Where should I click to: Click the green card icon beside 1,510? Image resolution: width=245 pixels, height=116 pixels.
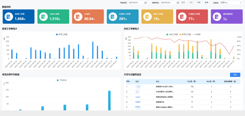[43, 16]
